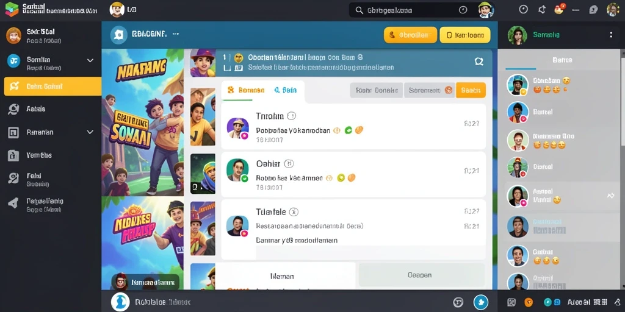This screenshot has height=312, width=625.
Task: Click the share icon in the top bar
Action: click(x=542, y=10)
